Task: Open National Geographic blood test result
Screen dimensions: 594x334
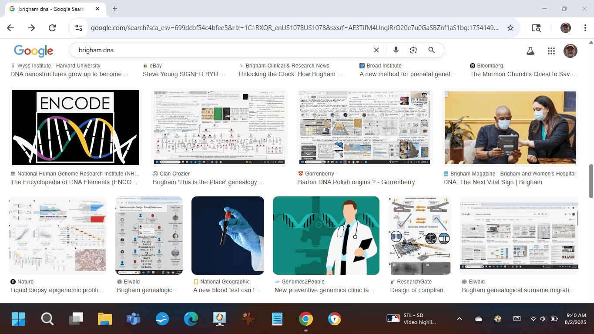Action: click(x=228, y=235)
